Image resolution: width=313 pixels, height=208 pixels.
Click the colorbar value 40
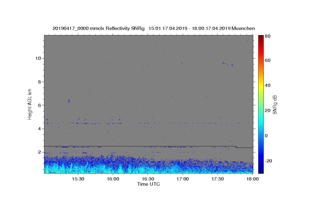pyautogui.click(x=267, y=85)
